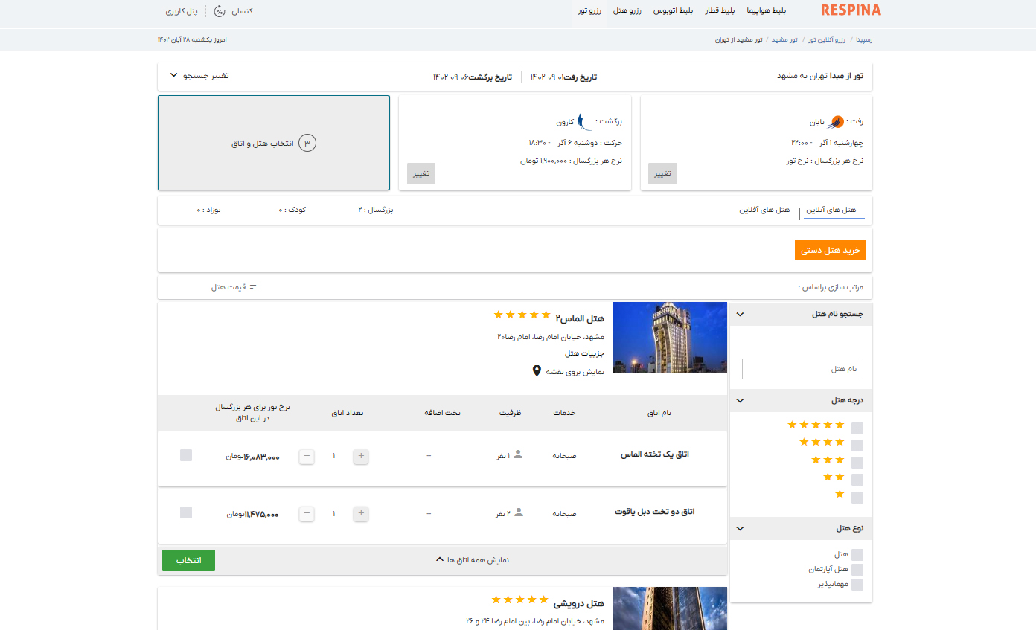Screen dimensions: 1036x630
Task: Click the green انتخاب button for هتل الماس۲
Action: point(188,560)
